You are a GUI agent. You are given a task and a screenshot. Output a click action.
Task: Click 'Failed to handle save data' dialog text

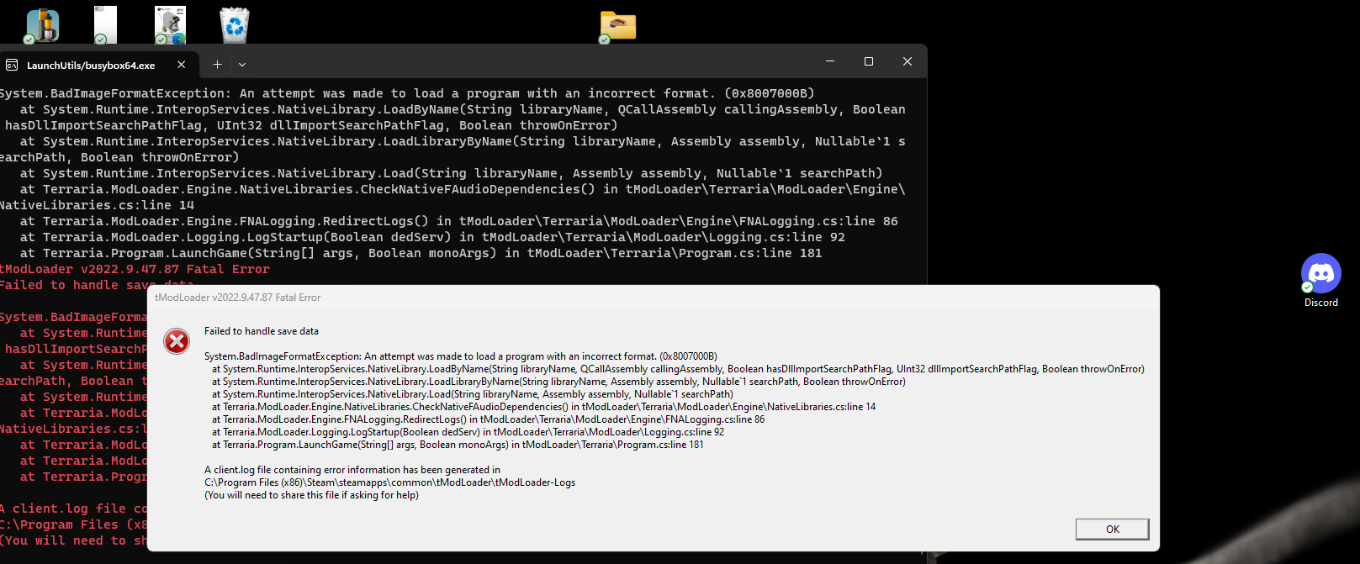coord(262,331)
